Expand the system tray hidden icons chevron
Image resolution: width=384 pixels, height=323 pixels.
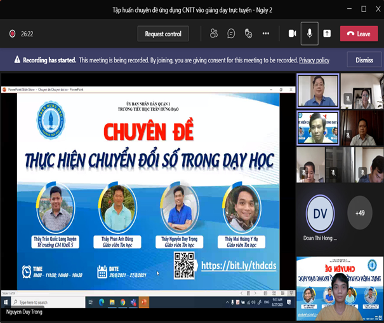click(227, 303)
